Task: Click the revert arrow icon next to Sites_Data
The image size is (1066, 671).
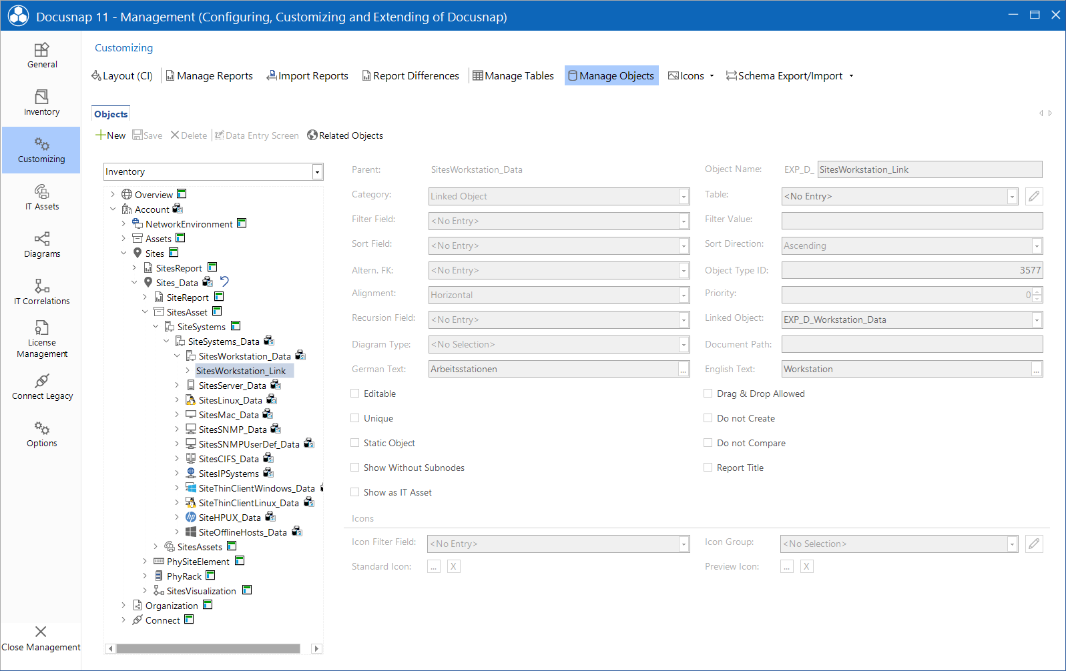Action: pos(224,281)
